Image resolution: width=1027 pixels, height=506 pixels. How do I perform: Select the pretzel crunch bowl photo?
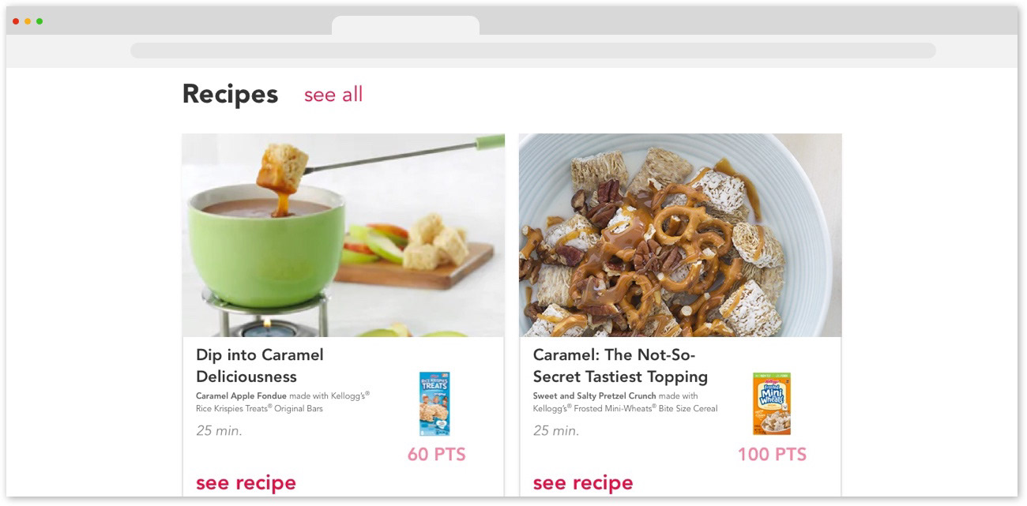pos(680,235)
